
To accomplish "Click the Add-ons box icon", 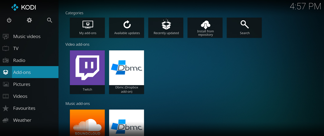I will tap(6, 72).
